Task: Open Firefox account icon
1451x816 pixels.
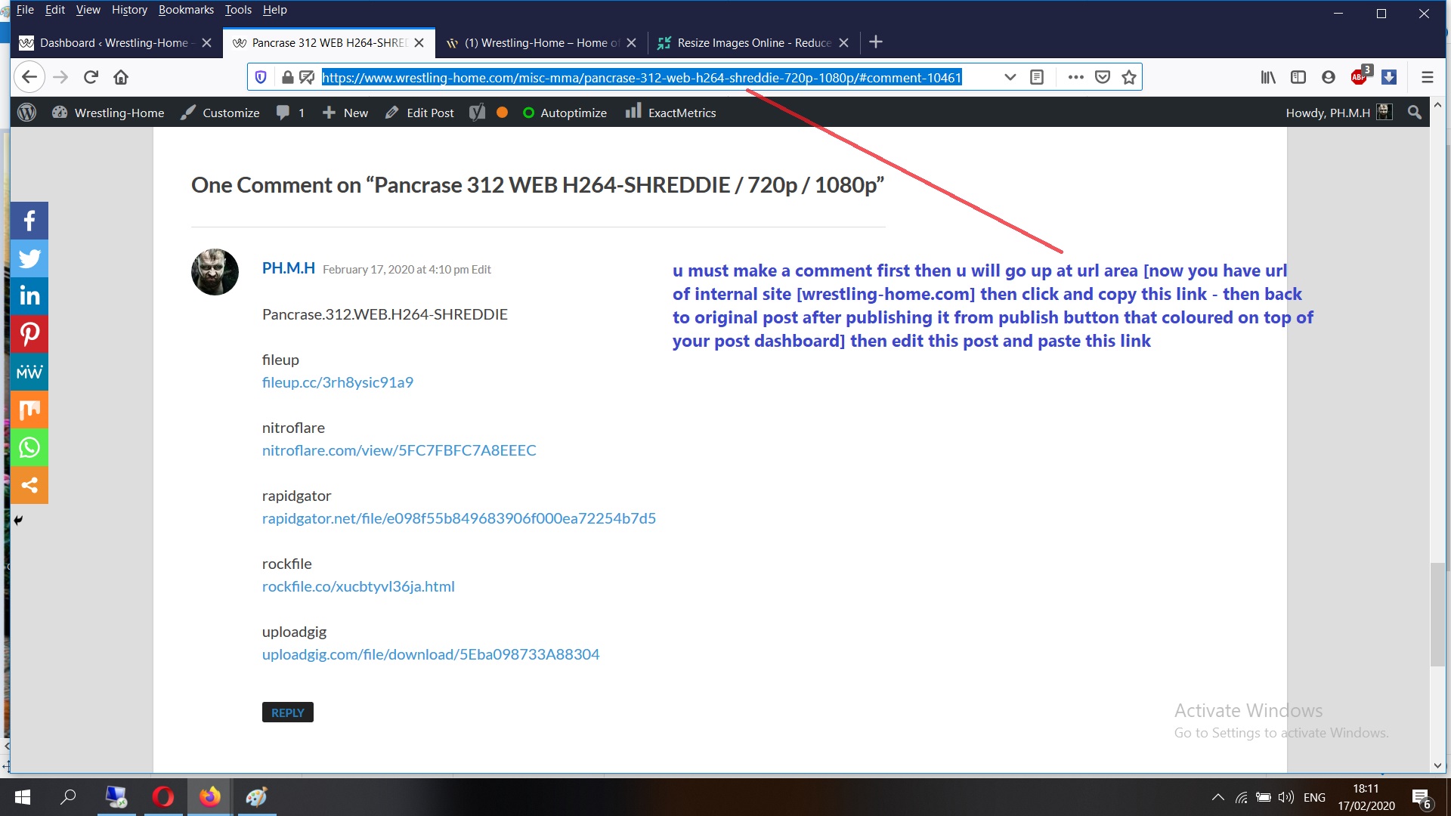Action: click(1329, 77)
